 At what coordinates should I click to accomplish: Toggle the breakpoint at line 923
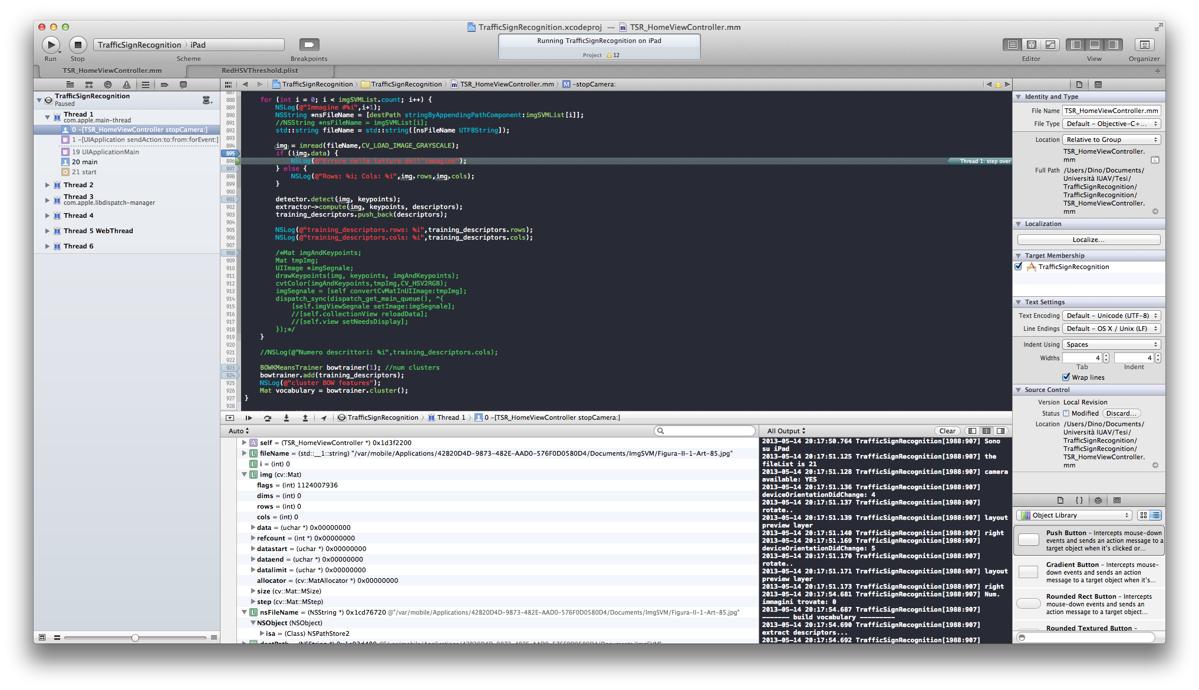[230, 367]
